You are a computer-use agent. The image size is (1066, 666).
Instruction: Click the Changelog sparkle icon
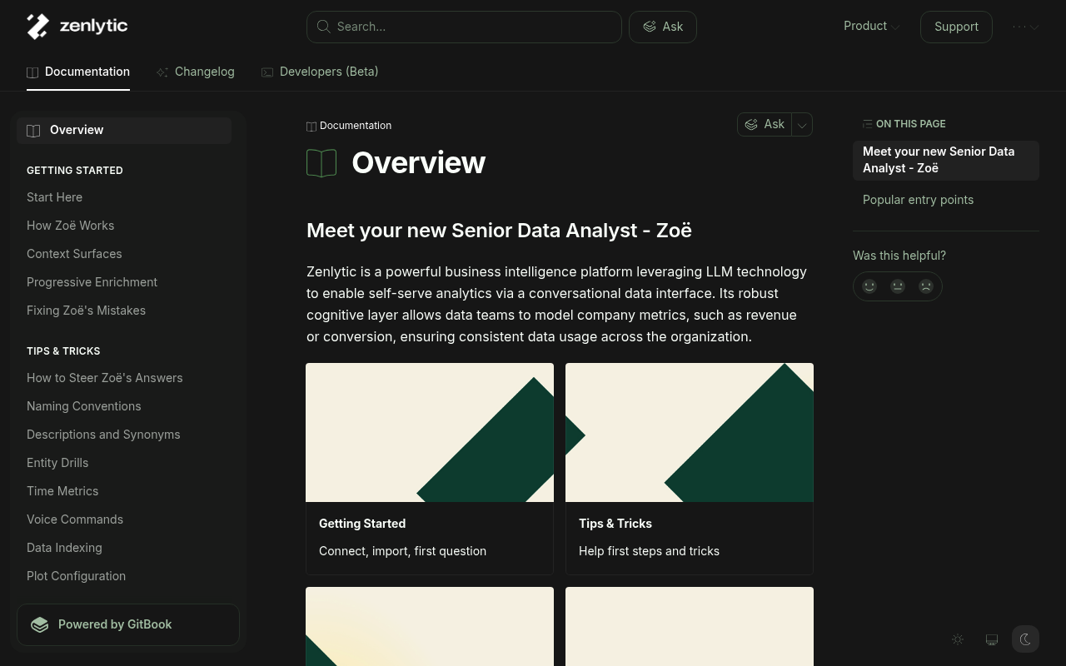[x=162, y=72]
